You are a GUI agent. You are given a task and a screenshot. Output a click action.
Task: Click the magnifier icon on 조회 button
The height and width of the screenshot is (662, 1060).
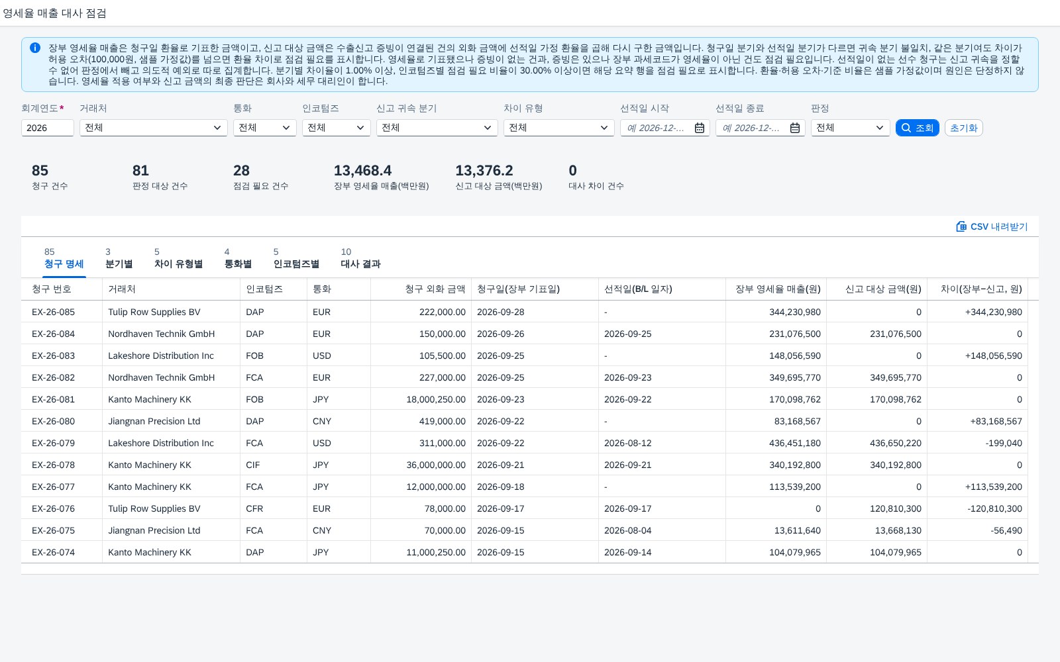click(x=906, y=128)
